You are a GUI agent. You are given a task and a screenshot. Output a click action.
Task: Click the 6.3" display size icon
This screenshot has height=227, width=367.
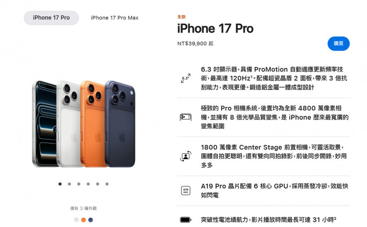click(186, 78)
